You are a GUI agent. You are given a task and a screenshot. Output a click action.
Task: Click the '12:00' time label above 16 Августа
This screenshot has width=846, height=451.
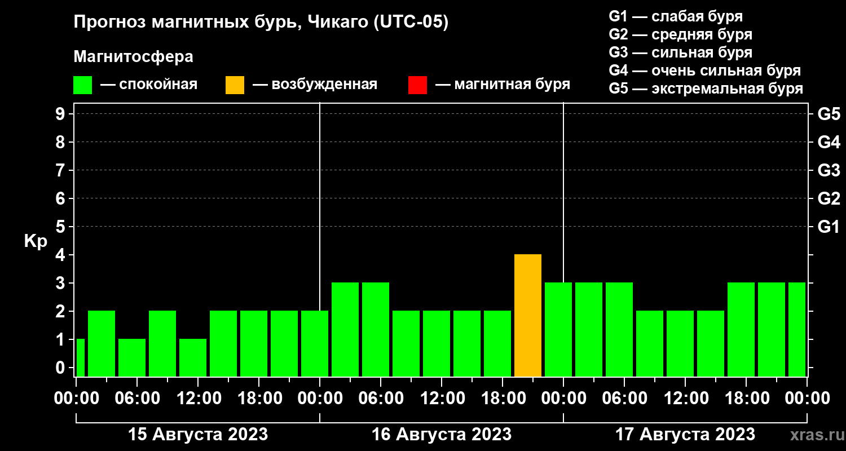click(x=442, y=399)
